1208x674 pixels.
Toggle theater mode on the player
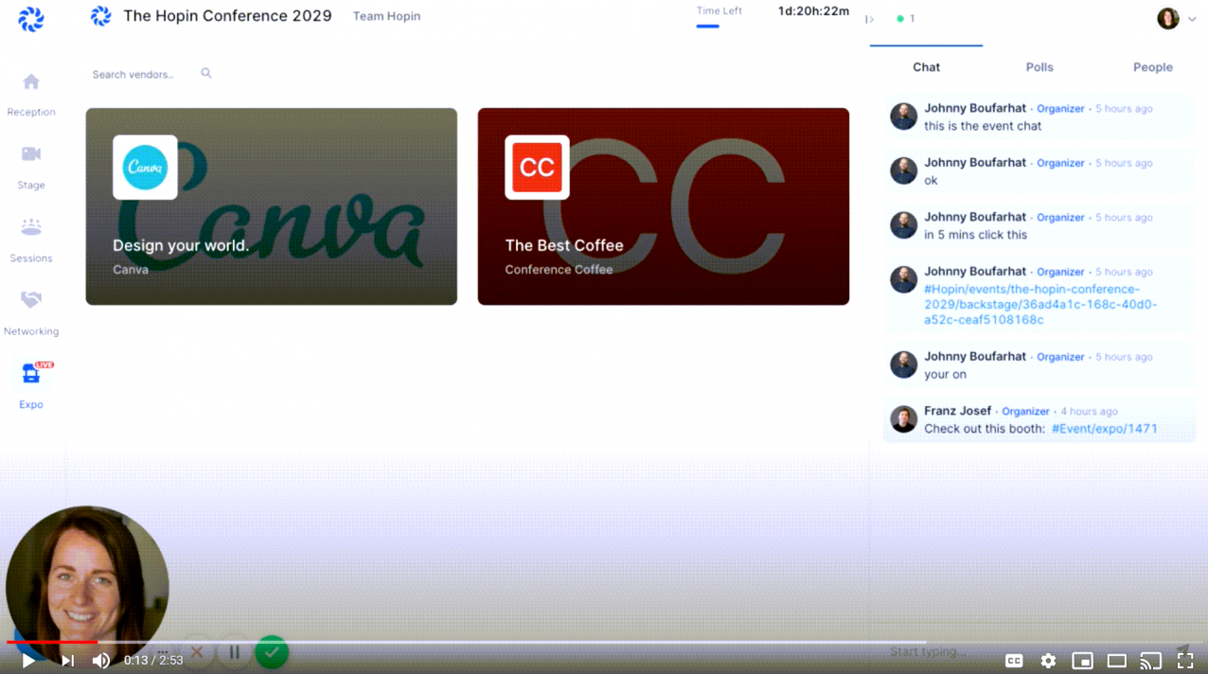tap(1117, 661)
